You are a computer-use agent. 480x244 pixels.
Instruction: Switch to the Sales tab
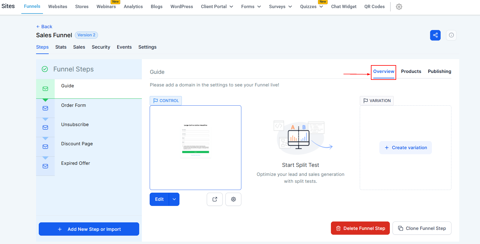tap(79, 47)
